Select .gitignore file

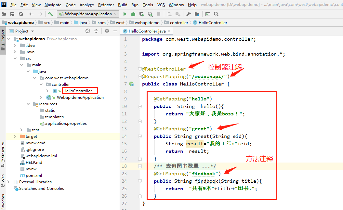click(34, 150)
